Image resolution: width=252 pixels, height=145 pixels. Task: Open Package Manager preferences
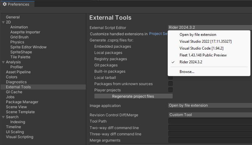[22, 102]
